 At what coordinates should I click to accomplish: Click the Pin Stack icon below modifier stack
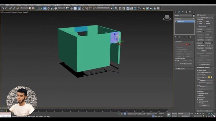176,37
